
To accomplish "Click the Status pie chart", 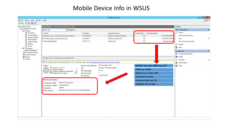I will pos(46,70).
